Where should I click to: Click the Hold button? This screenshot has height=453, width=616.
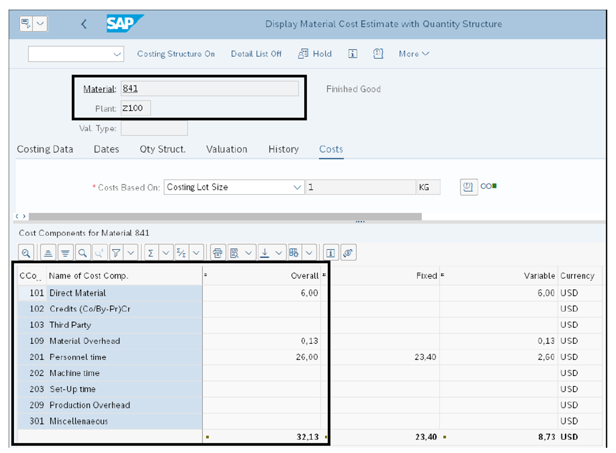pyautogui.click(x=315, y=54)
